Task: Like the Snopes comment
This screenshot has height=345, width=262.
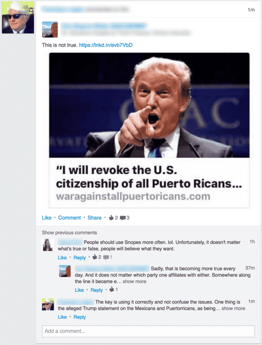Action: coord(62,258)
